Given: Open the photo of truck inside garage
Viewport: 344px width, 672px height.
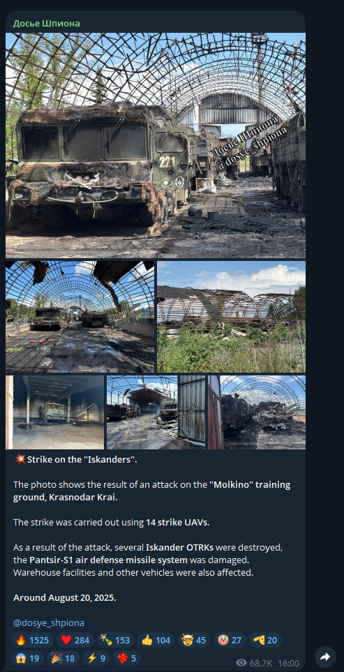Looking at the screenshot, I should pos(55,412).
